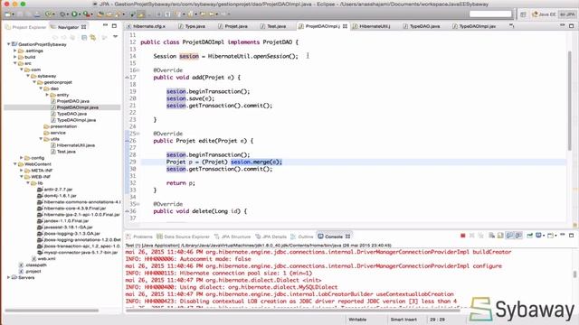Click the Run green play toolbar icon
Viewport: 579px width, 325px height.
tap(74, 14)
